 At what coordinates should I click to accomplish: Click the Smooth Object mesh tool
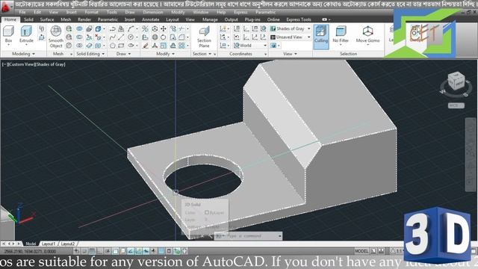56,37
